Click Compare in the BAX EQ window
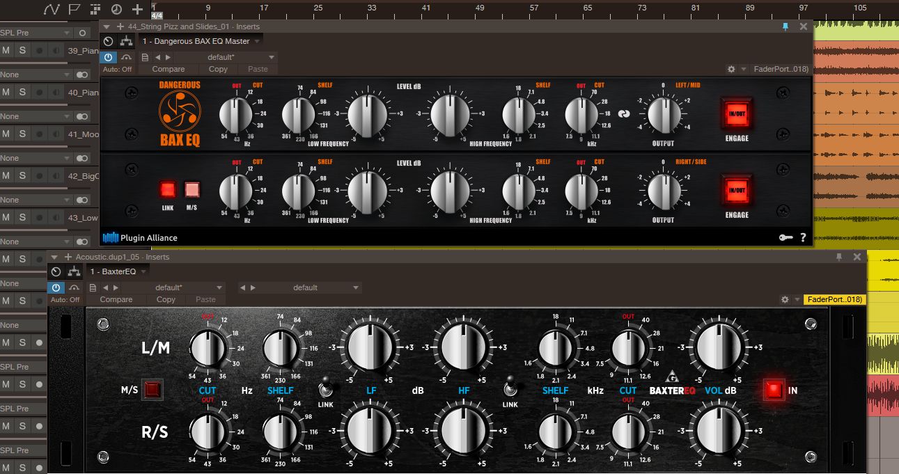This screenshot has height=474, width=899. [169, 69]
